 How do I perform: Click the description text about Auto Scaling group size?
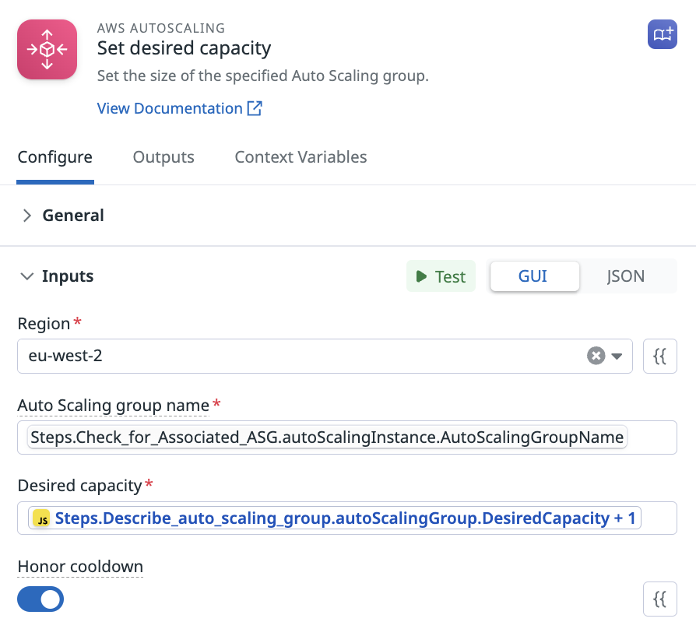[263, 76]
